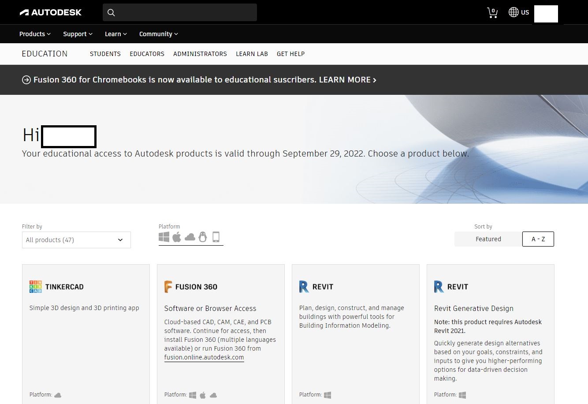The image size is (588, 404).
Task: Open the shopping cart
Action: tap(492, 12)
